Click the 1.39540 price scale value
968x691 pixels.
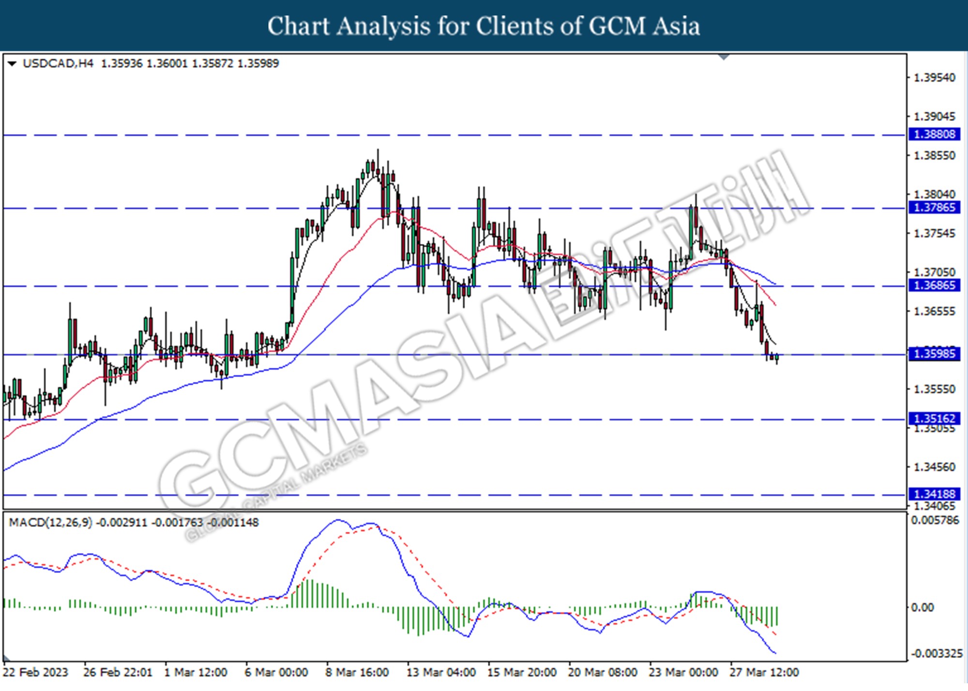pos(934,78)
